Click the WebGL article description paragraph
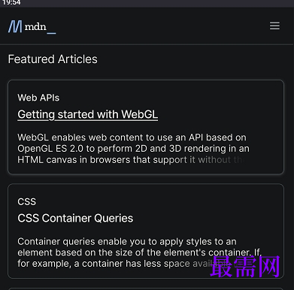Viewport: 294px width, 290px height. tap(133, 149)
